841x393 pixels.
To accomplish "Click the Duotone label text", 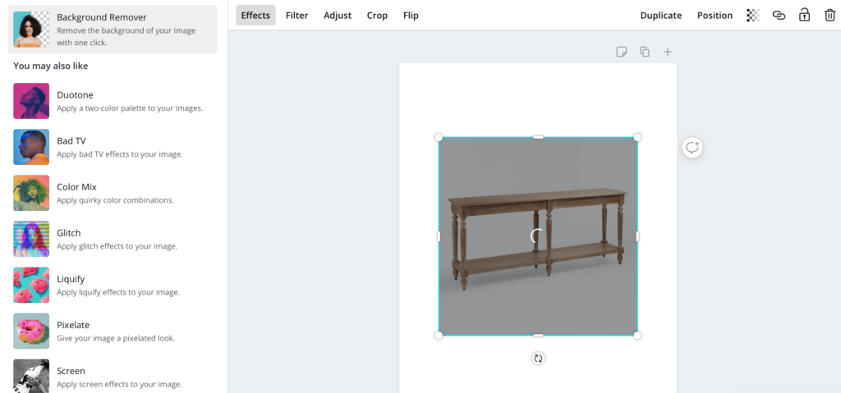I will [x=75, y=95].
